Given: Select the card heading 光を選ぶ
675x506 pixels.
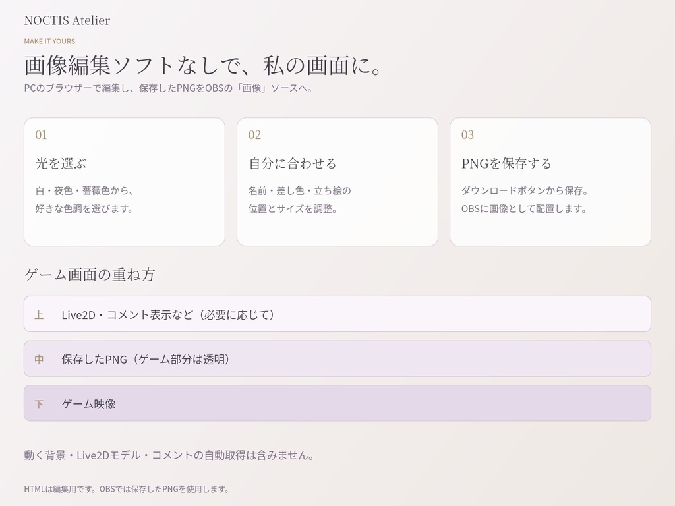Looking at the screenshot, I should (61, 163).
